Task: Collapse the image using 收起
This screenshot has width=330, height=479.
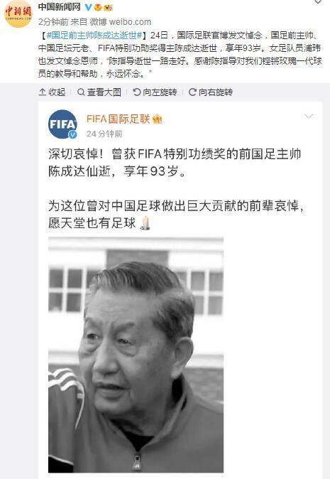Action: coord(52,92)
